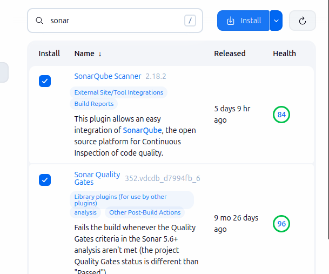Click the slash keyboard shortcut hint
The image size is (329, 274).
[x=190, y=21]
